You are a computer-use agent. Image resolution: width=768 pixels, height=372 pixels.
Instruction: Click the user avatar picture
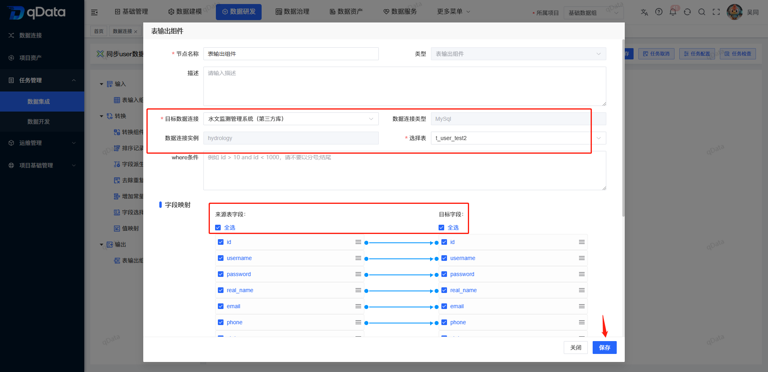click(x=735, y=12)
